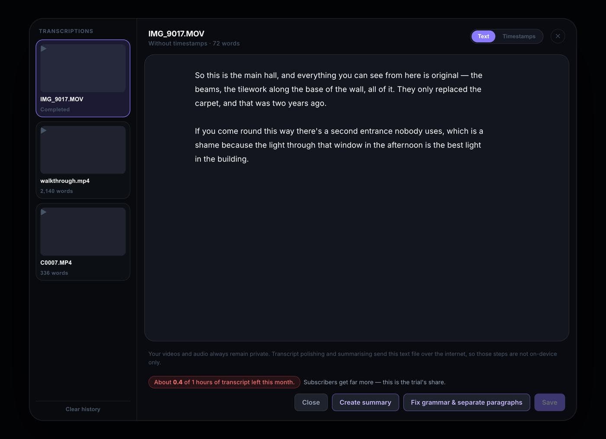
Task: Click the 'Completed' status text
Action: pyautogui.click(x=55, y=109)
